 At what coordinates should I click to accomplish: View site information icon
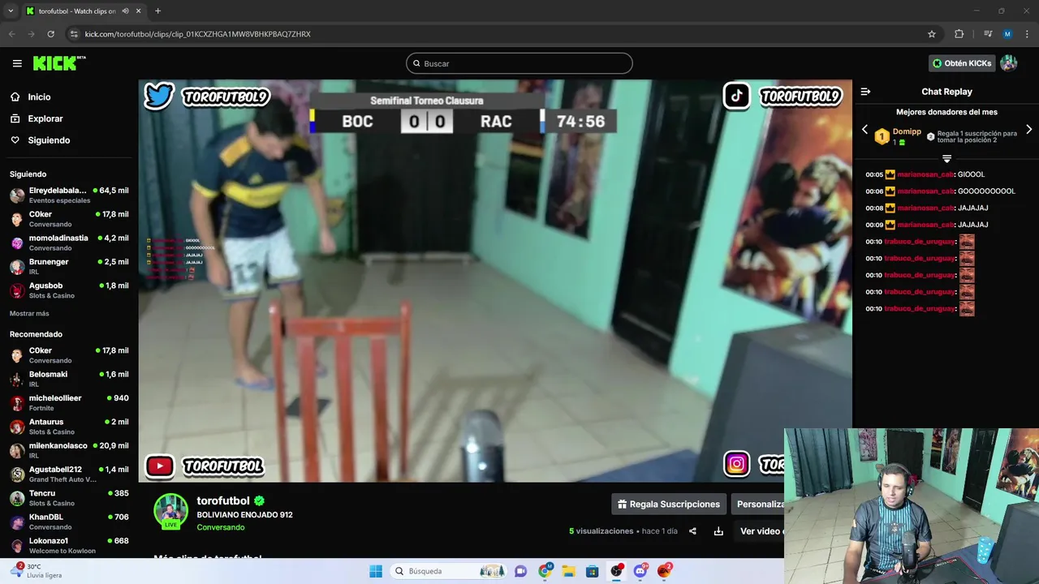point(74,34)
